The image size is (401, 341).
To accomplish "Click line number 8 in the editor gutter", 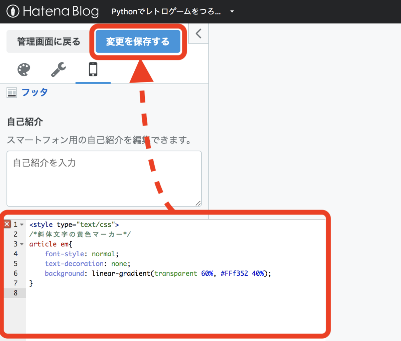I will (x=16, y=293).
